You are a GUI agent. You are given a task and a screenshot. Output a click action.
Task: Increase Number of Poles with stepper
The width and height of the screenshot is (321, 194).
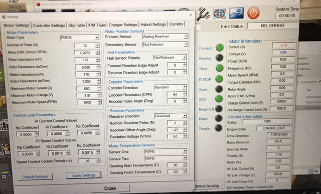pyautogui.click(x=97, y=44)
